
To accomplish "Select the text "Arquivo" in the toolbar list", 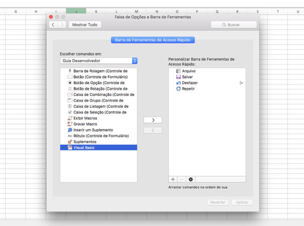I will [189, 71].
